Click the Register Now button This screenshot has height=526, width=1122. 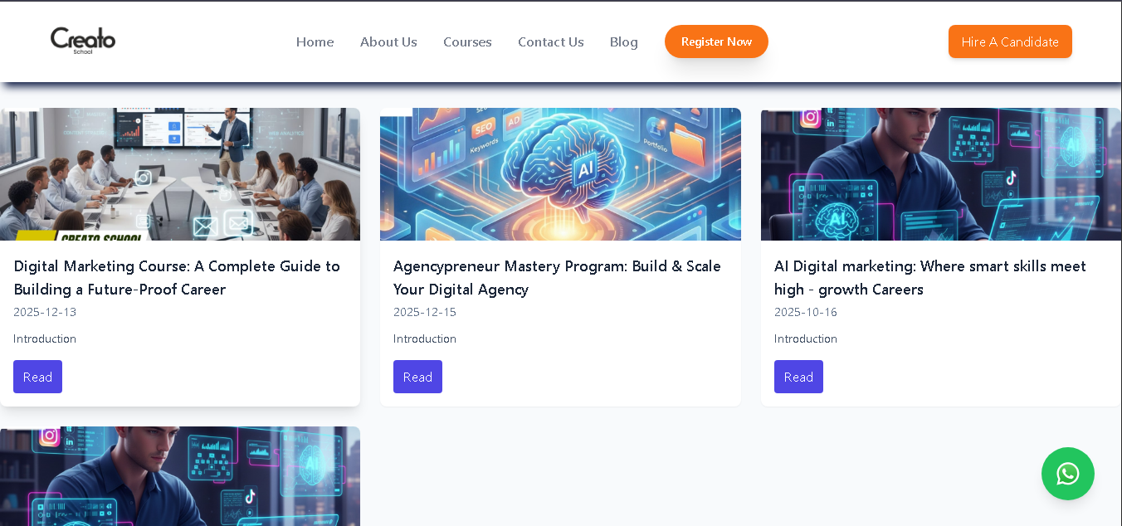(x=716, y=41)
